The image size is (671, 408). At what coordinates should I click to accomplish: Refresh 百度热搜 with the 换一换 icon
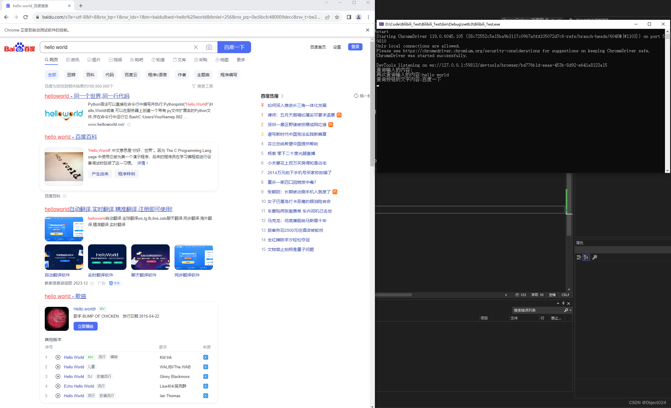pyautogui.click(x=356, y=96)
